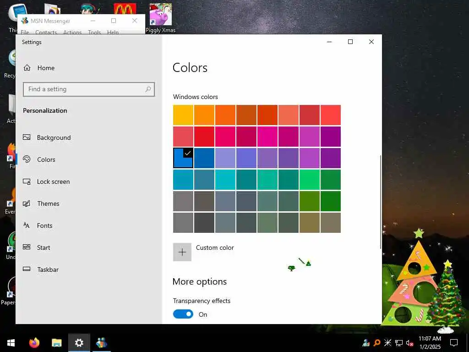Viewport: 469px width, 352px height.
Task: Select the magenta pink swatch in the second row
Action: [x=267, y=137]
